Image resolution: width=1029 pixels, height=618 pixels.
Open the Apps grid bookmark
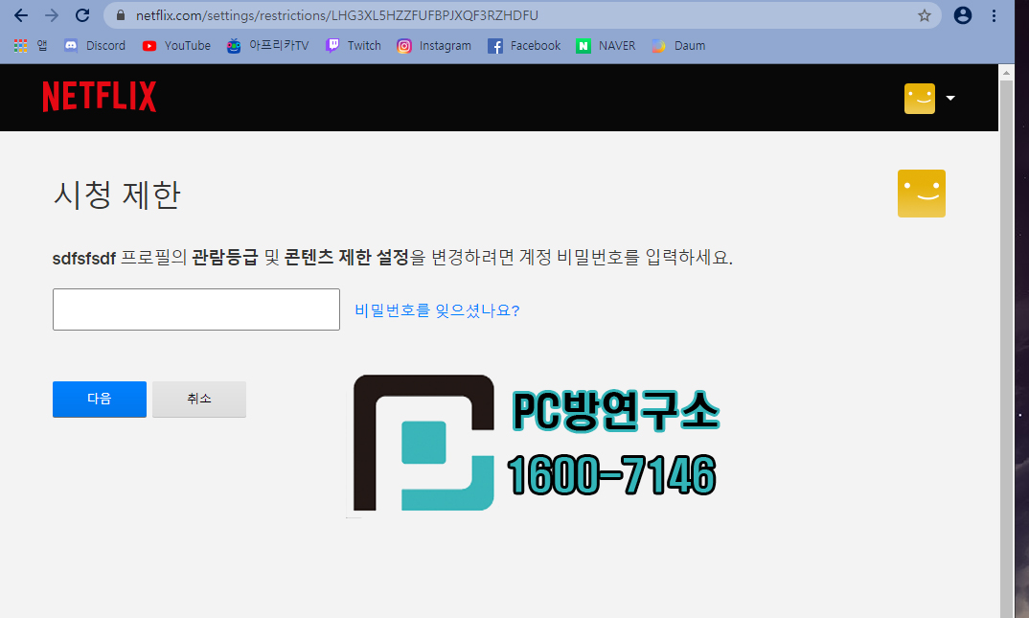pos(31,46)
